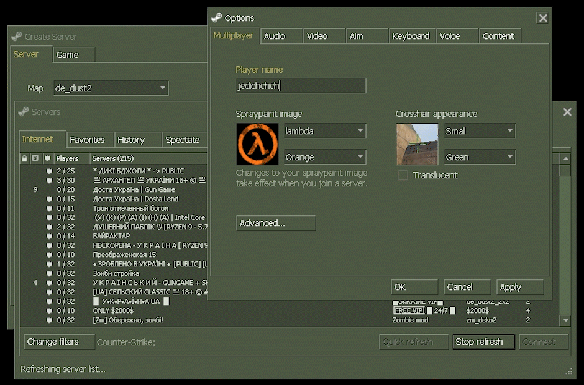Click the Change filters button
This screenshot has height=385, width=584.
(x=60, y=342)
